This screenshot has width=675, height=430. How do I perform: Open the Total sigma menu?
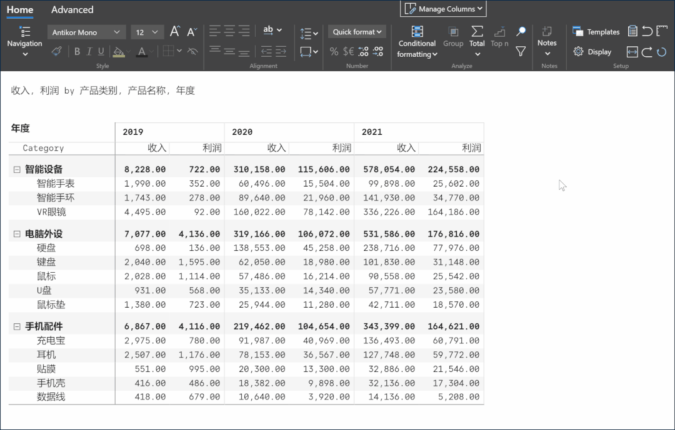[477, 42]
